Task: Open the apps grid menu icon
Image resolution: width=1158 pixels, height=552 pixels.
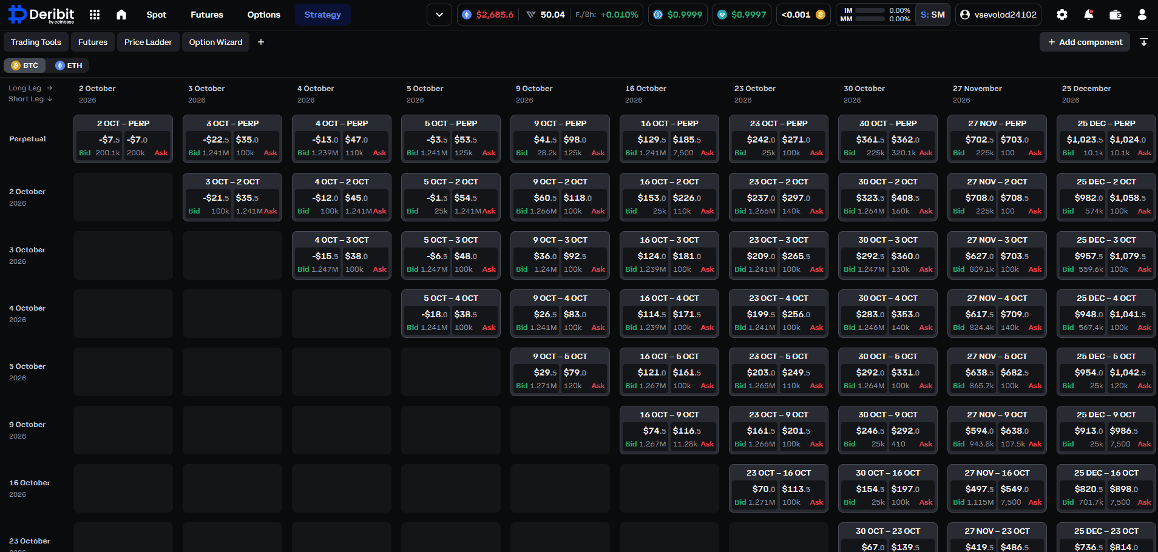Action: 95,15
